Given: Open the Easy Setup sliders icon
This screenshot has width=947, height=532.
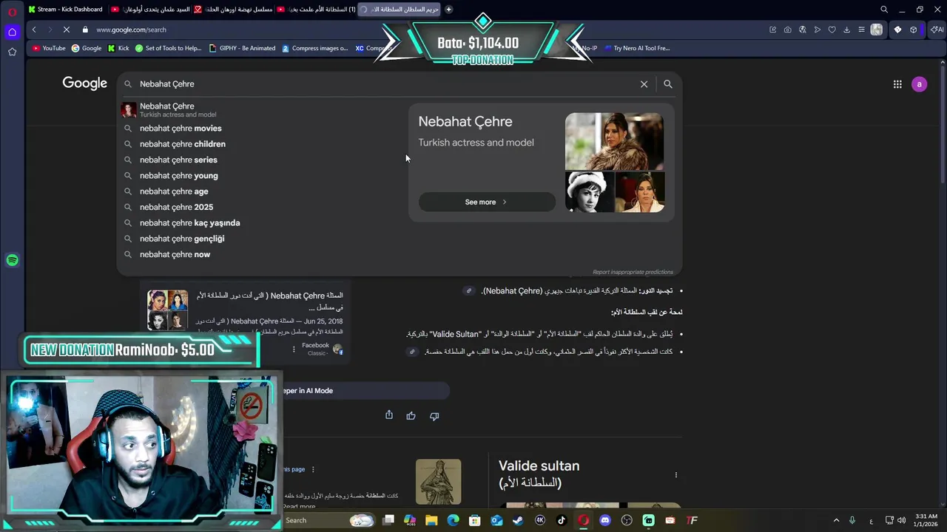Looking at the screenshot, I should (x=861, y=30).
